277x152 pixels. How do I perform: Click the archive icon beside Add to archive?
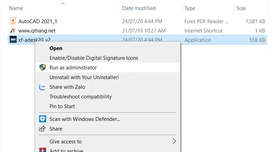[x=42, y=150]
